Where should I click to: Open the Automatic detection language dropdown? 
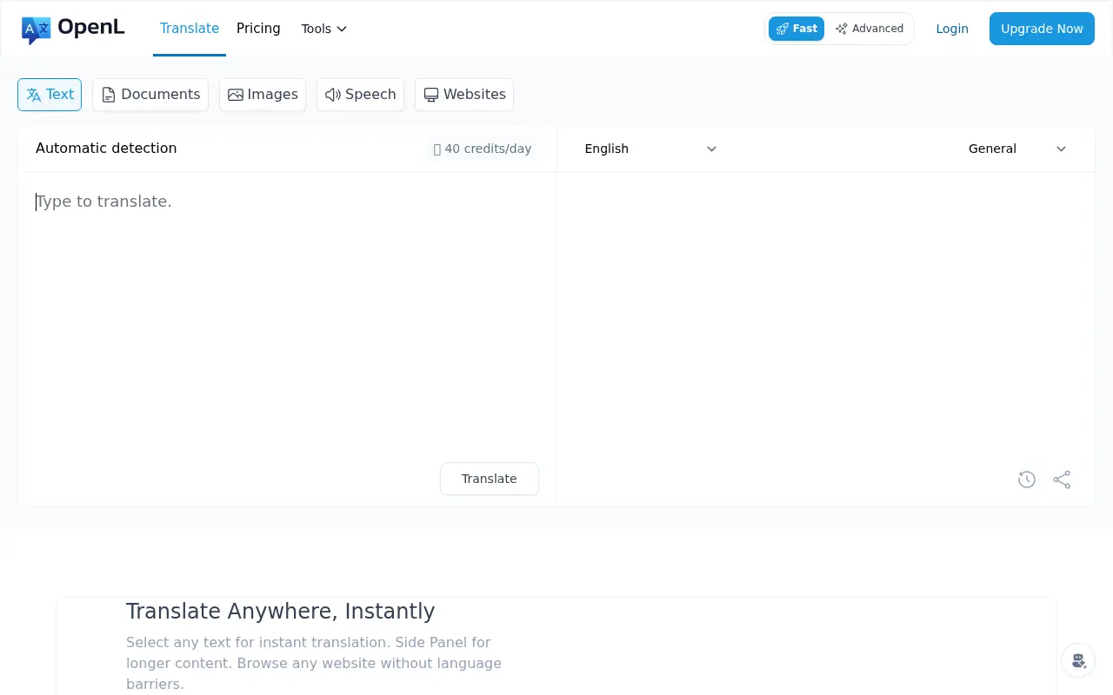click(106, 149)
